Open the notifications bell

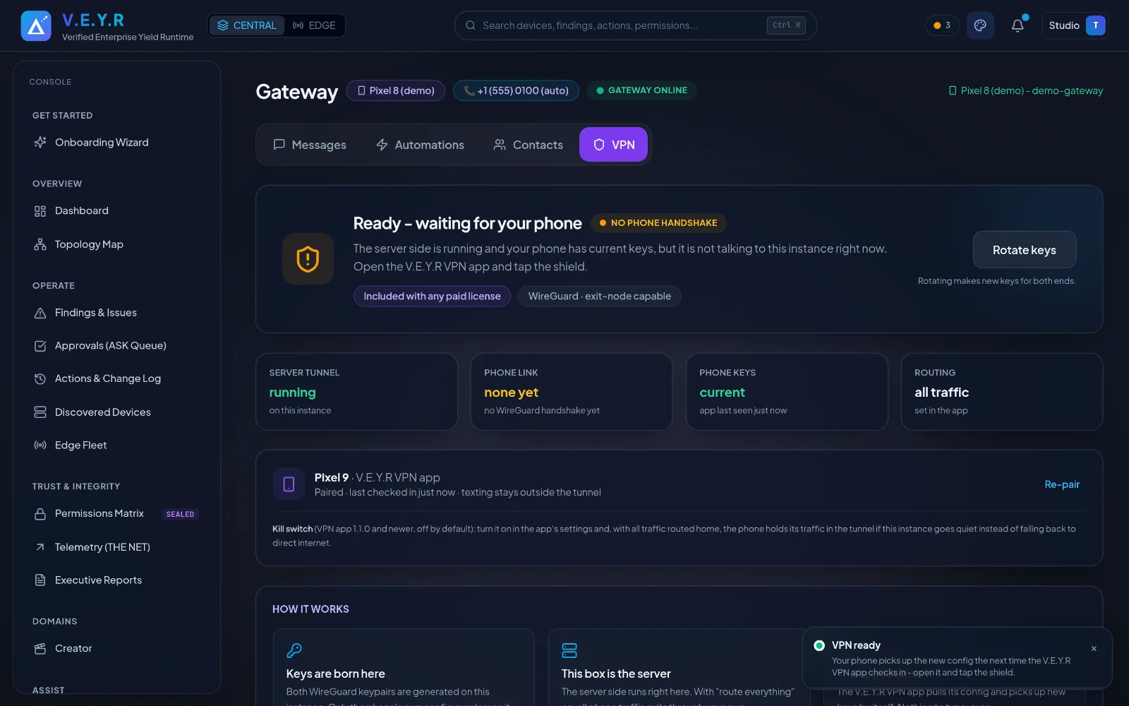[x=1018, y=25]
